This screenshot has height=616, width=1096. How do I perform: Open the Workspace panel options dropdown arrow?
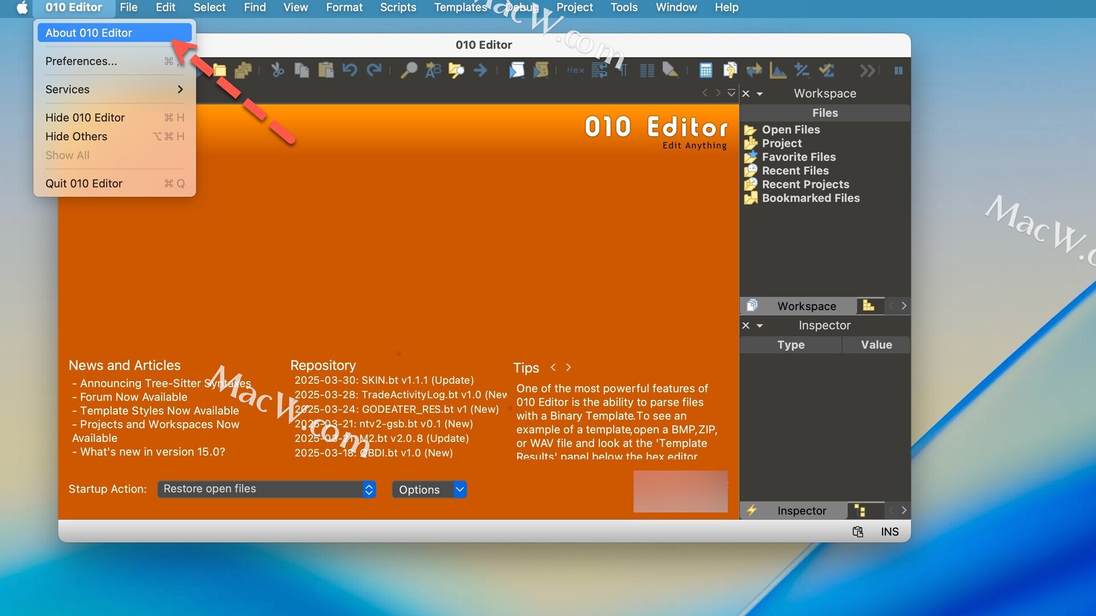pyautogui.click(x=760, y=94)
